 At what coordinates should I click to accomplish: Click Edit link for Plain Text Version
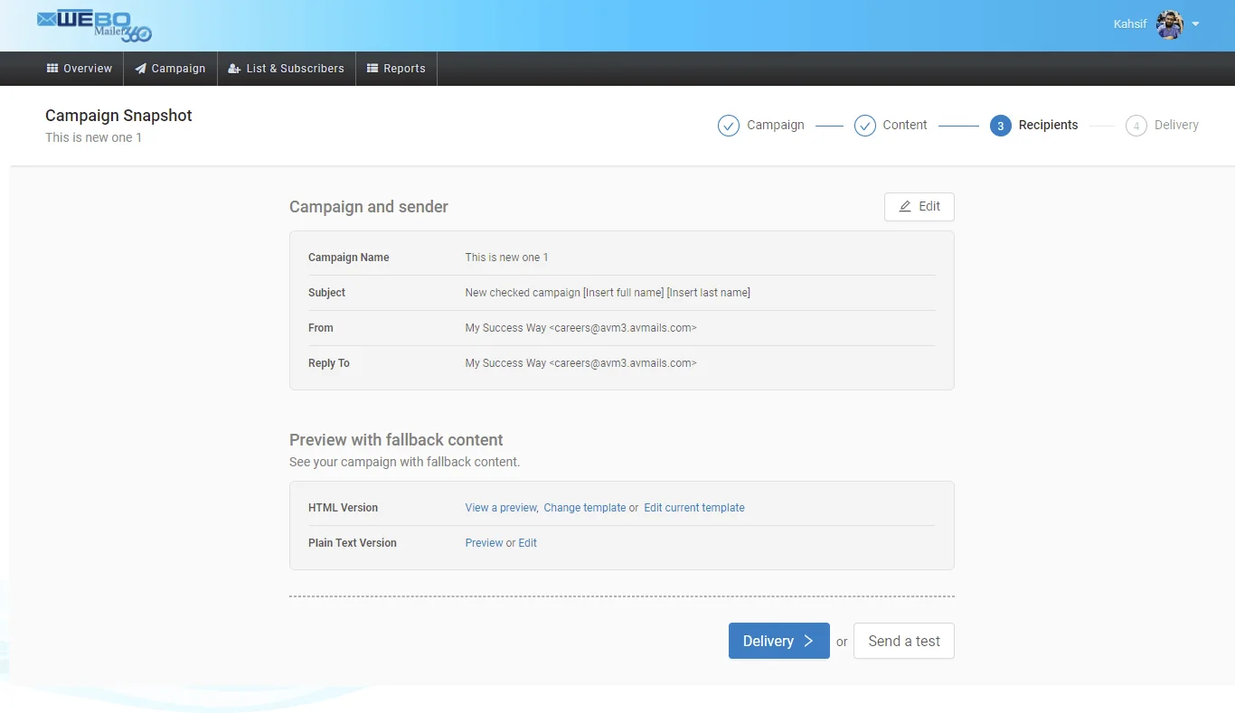pos(527,543)
